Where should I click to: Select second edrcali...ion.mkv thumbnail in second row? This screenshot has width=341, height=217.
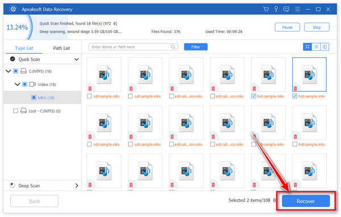227,122
